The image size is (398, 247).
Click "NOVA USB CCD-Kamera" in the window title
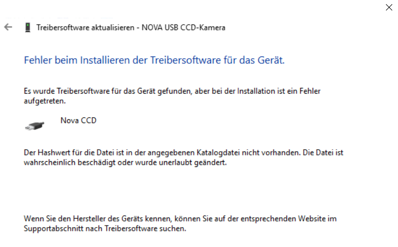(181, 28)
